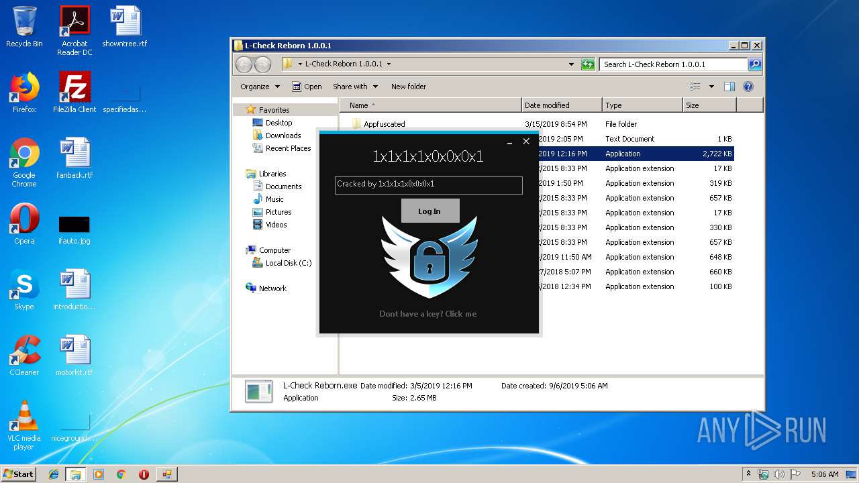Sort by the Date modified column
Screen dimensions: 859x483
click(x=561, y=105)
